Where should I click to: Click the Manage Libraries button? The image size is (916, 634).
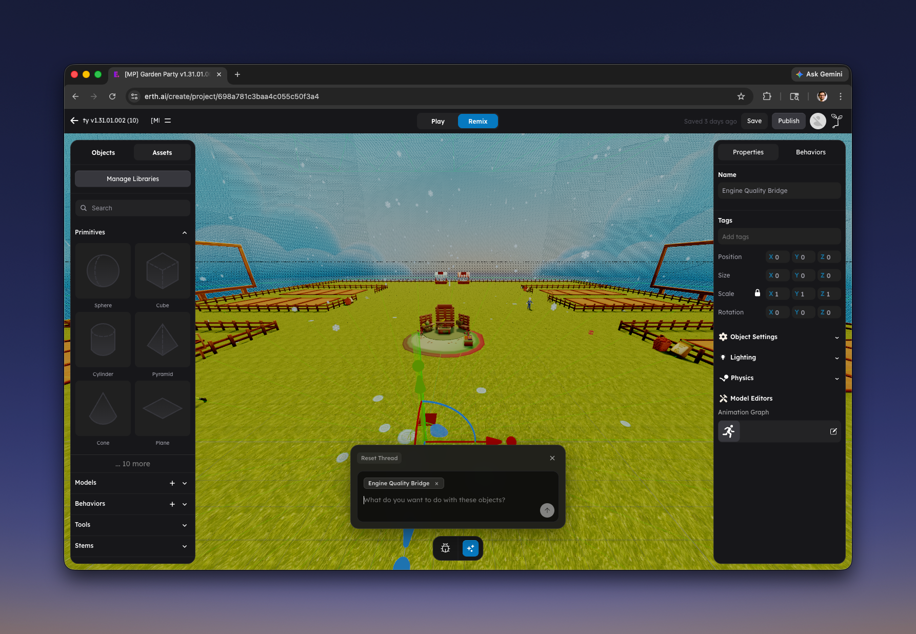click(x=133, y=179)
